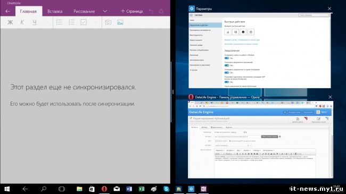Open the OneNote taskbar icon

[x=203, y=189]
